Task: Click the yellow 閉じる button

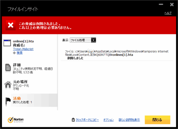Action: 157,120
